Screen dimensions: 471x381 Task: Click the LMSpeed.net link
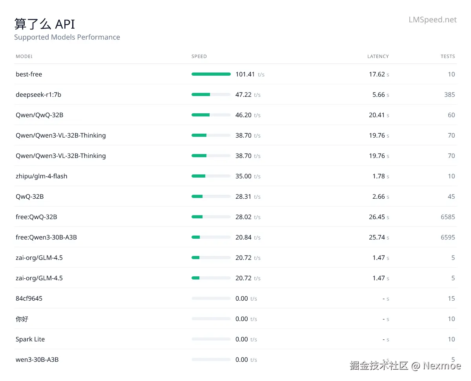click(x=433, y=20)
